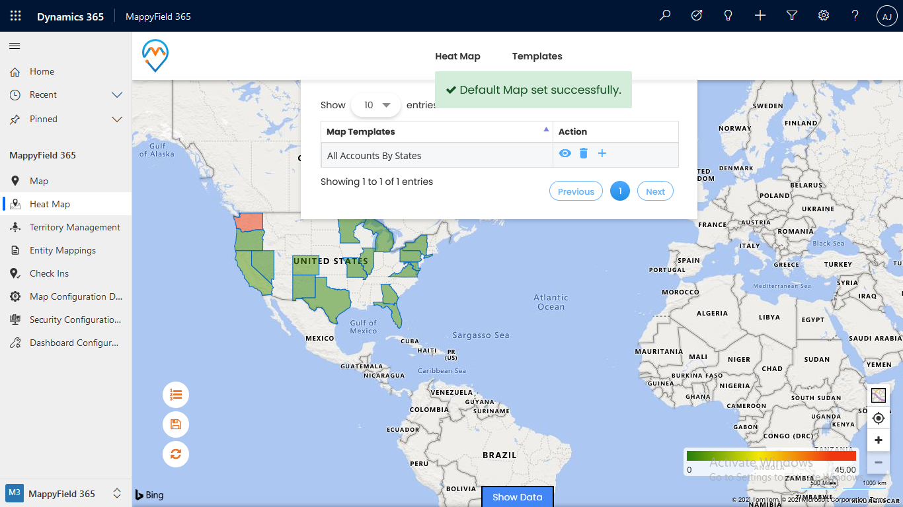Open the task flow target icon
The width and height of the screenshot is (903, 507).
[697, 16]
